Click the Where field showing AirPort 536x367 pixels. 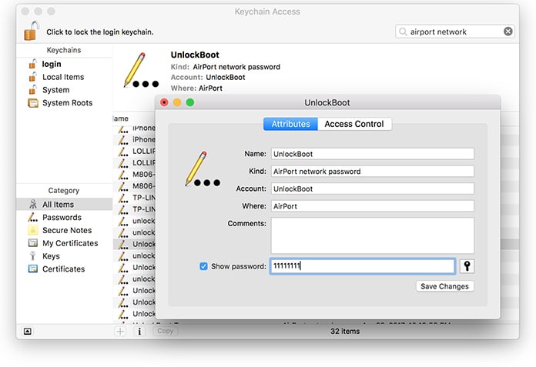[x=373, y=206]
